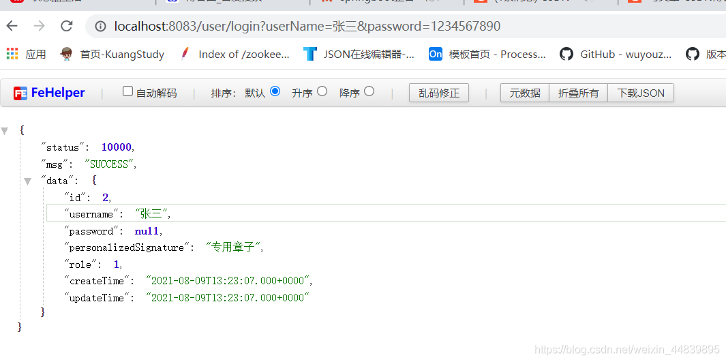Click the "张三" username value
This screenshot has height=362, width=726.
coord(152,214)
